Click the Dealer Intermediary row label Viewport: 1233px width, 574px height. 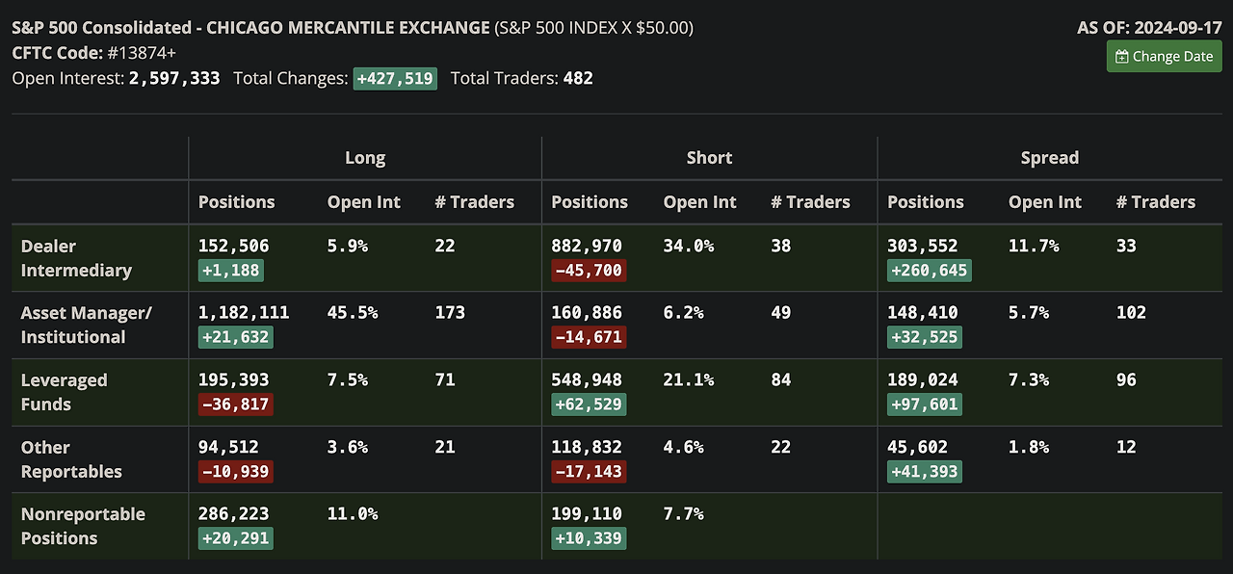point(76,258)
